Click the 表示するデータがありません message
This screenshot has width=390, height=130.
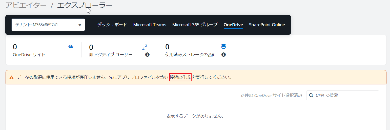click(195, 116)
